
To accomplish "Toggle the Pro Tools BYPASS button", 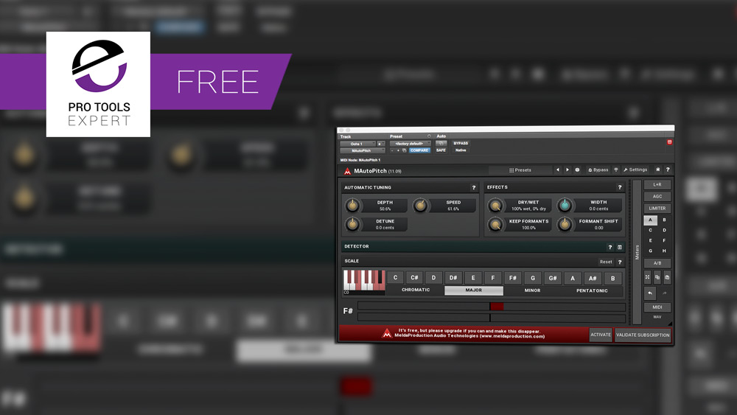I will click(x=461, y=143).
